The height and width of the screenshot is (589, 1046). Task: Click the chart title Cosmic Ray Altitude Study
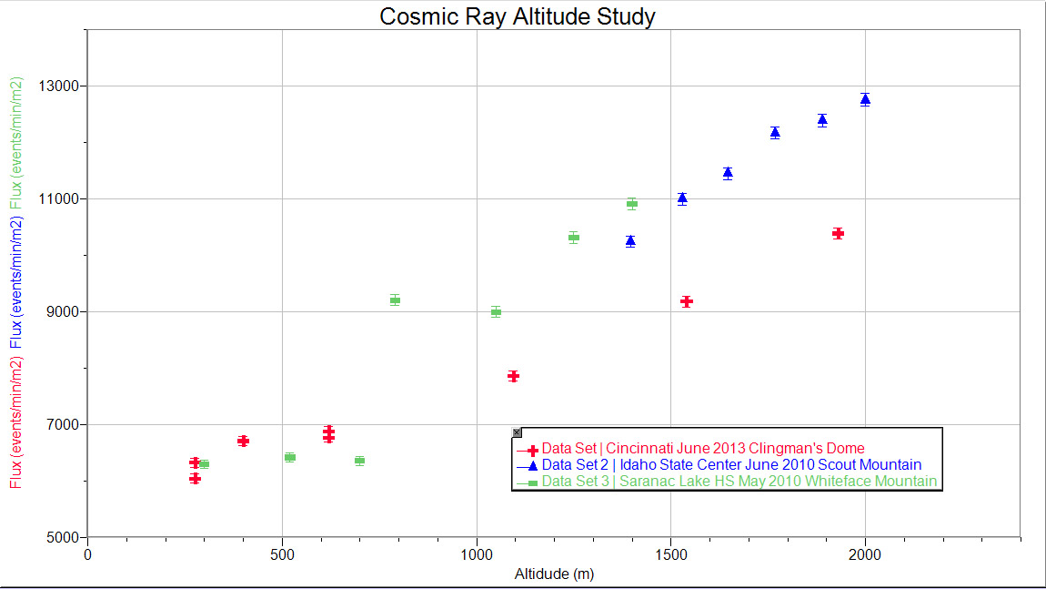(x=518, y=15)
